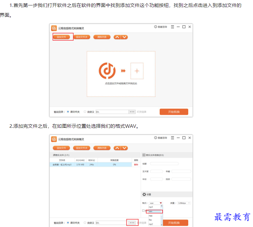The width and height of the screenshot is (253, 227).
Task: Move item down arrow in upper app screenshot
Action: pos(124,37)
